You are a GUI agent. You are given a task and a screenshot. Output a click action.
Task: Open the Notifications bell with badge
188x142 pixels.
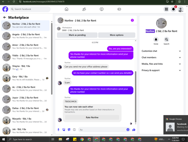pyautogui.click(x=173, y=9)
